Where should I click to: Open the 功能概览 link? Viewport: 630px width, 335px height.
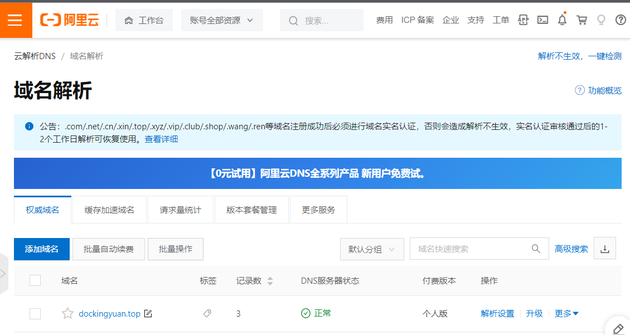click(598, 90)
